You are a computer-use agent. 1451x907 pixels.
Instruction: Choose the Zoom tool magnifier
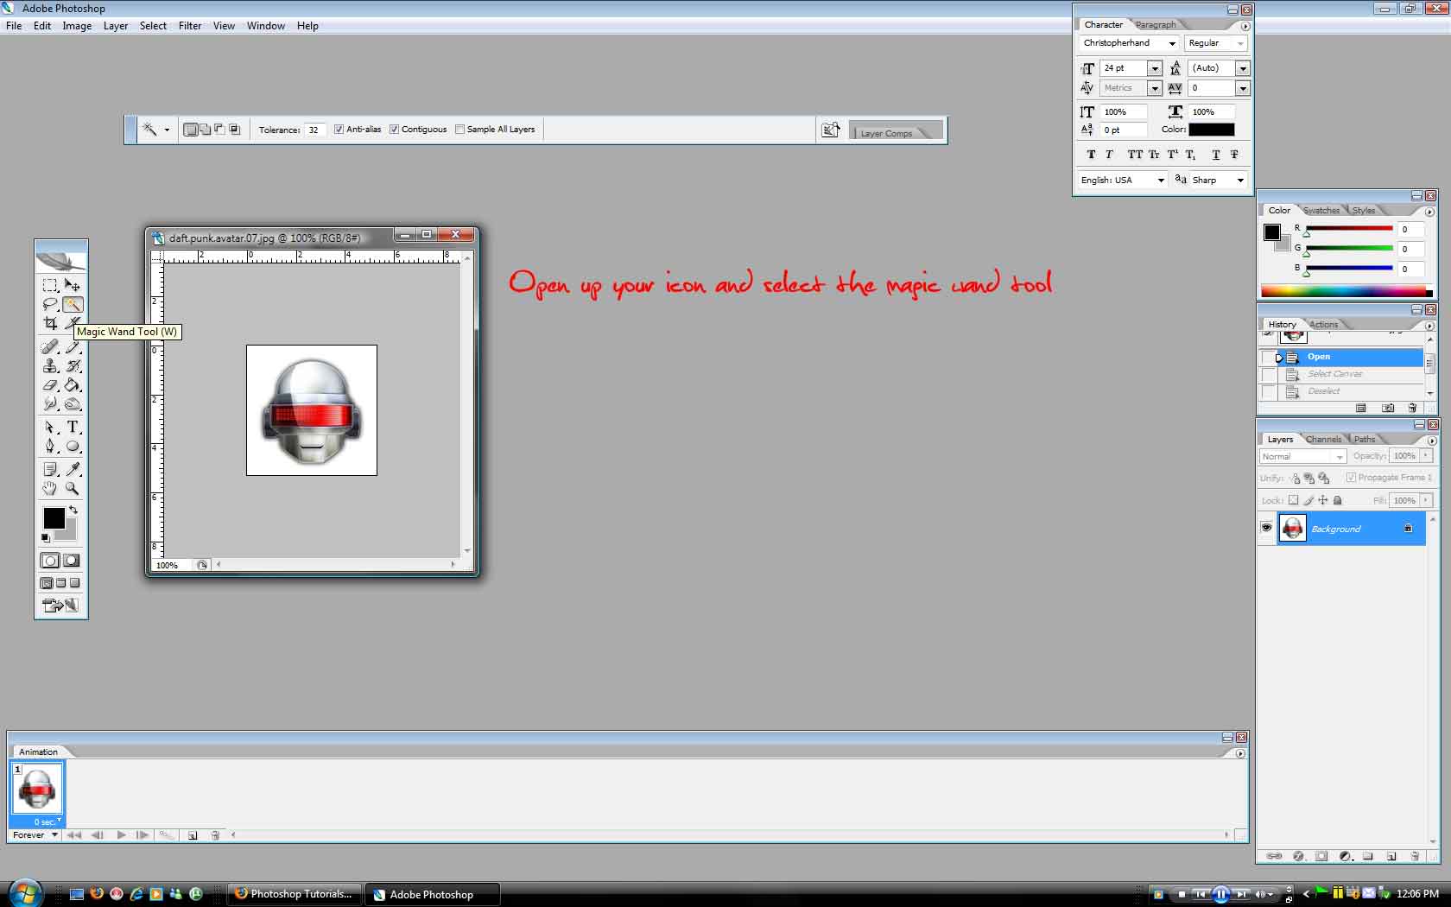pos(73,488)
